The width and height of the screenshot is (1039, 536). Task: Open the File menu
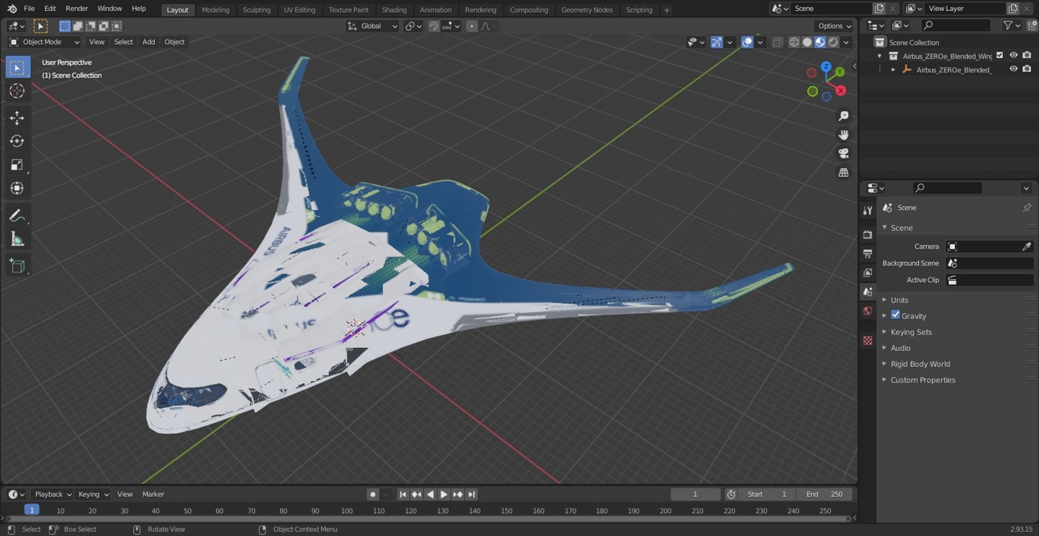[29, 9]
